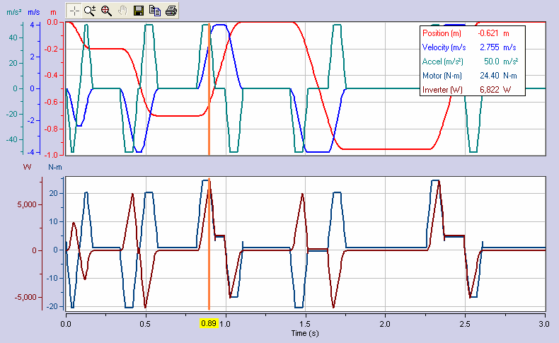The height and width of the screenshot is (343, 559).
Task: Click the 'N-m' torque axis label
Action: point(54,167)
